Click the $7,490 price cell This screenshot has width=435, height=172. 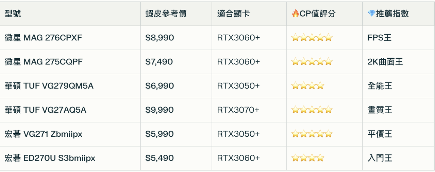[x=159, y=62]
